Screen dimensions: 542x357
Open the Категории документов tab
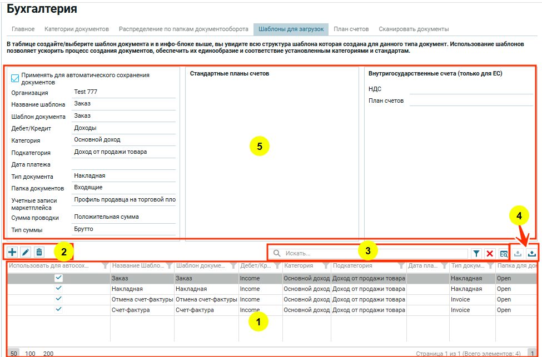pyautogui.click(x=77, y=29)
